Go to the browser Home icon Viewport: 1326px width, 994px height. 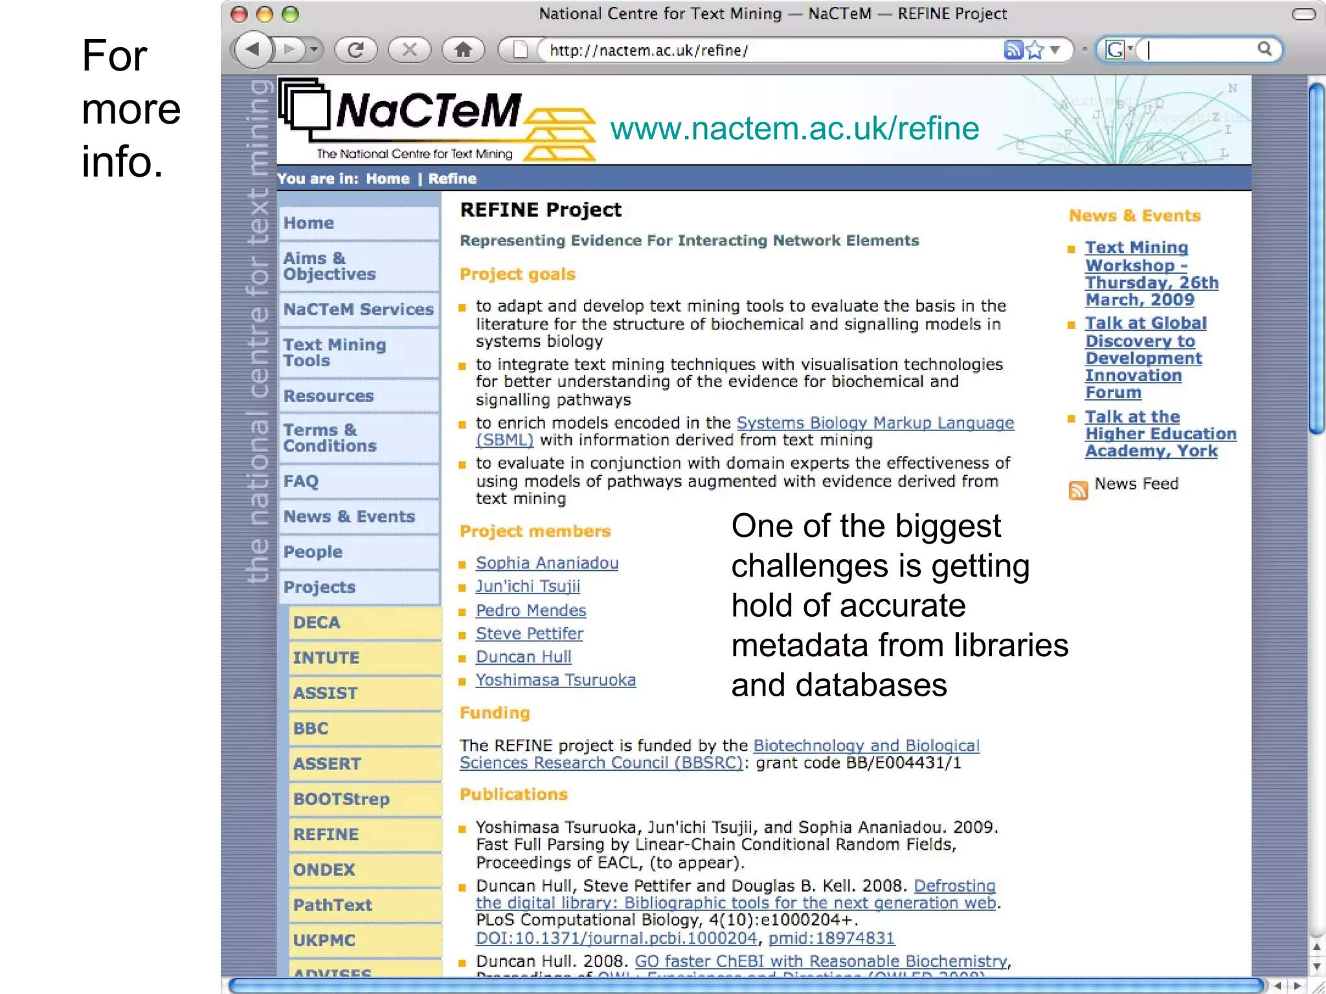click(x=463, y=49)
